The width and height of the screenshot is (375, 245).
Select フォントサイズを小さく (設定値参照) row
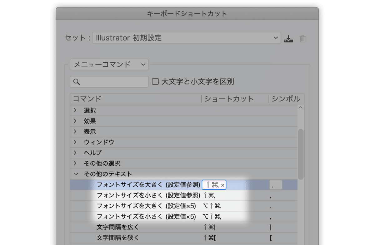coord(184,195)
